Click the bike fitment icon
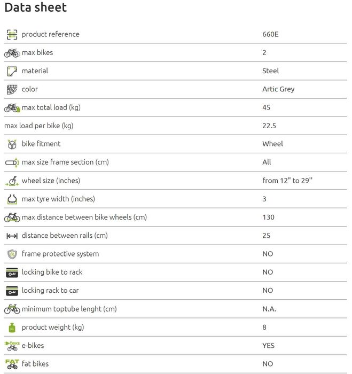The width and height of the screenshot is (352, 374). [x=12, y=144]
